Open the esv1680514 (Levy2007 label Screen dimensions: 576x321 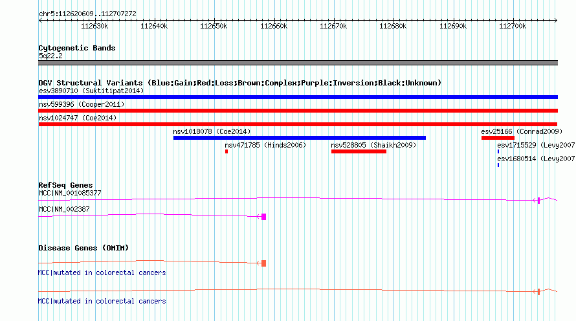pos(536,159)
